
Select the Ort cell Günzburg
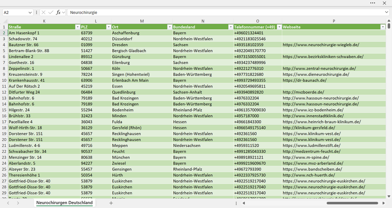(x=142, y=57)
